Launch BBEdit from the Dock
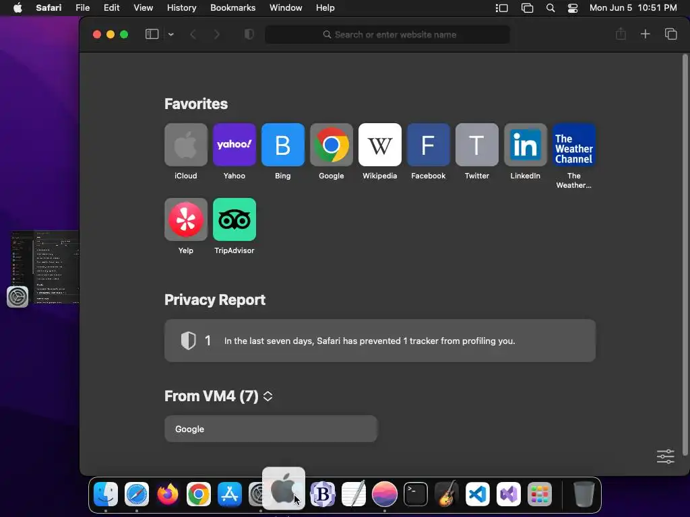The image size is (690, 517). (323, 494)
